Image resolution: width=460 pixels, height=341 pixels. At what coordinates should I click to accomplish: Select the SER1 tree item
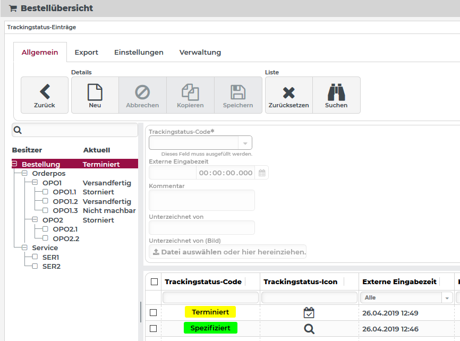pyautogui.click(x=50, y=257)
